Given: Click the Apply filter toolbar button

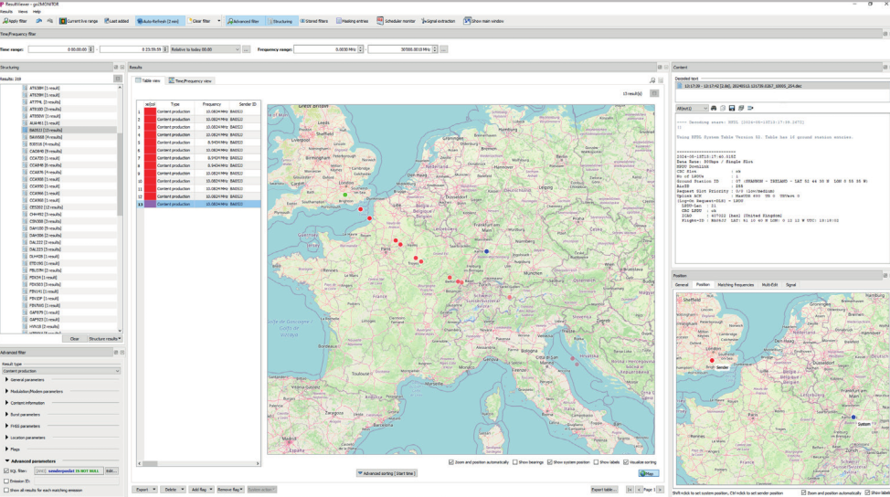Looking at the screenshot, I should (16, 20).
